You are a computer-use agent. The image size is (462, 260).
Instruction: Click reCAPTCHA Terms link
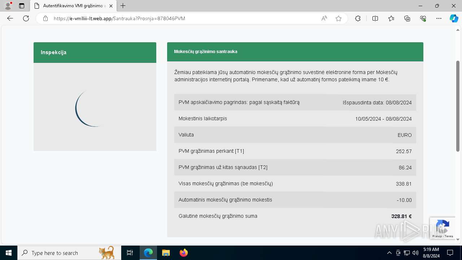(x=449, y=236)
